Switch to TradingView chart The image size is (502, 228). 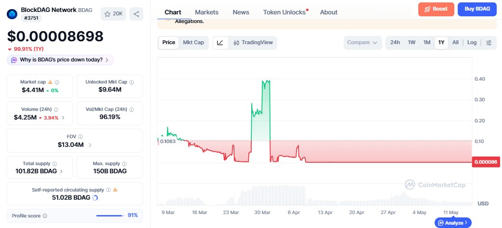(253, 43)
